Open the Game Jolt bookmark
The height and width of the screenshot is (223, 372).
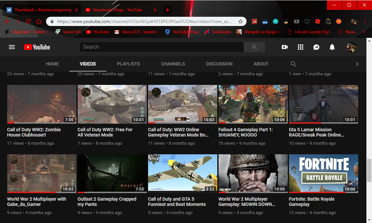point(68,32)
